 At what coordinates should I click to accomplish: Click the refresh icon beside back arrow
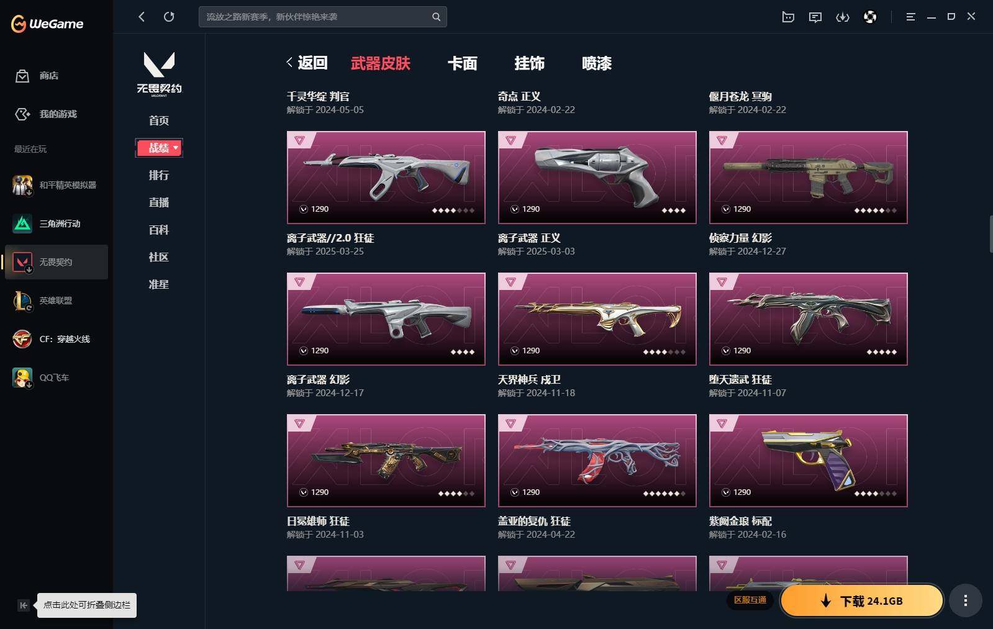click(x=169, y=17)
